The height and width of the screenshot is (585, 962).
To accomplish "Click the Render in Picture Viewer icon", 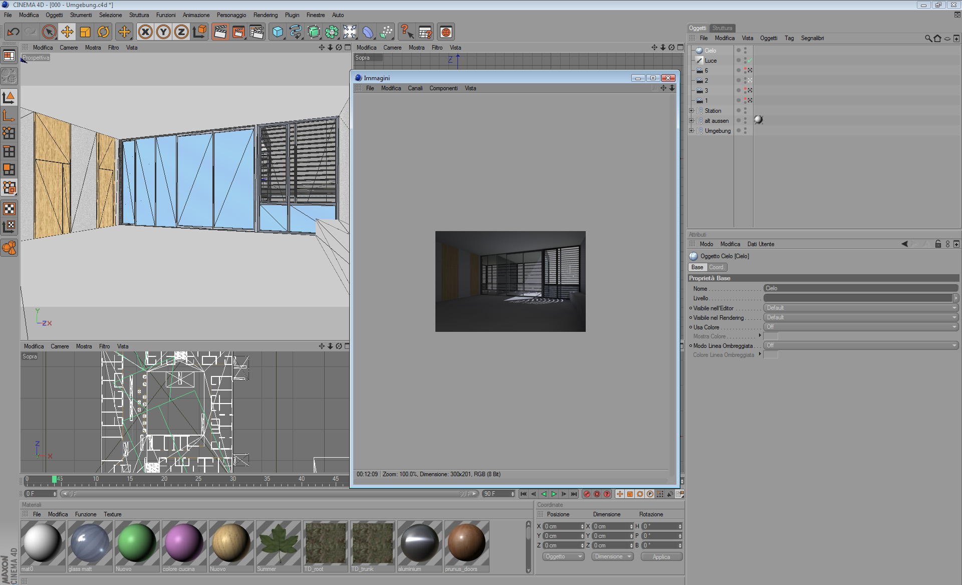I will (238, 32).
